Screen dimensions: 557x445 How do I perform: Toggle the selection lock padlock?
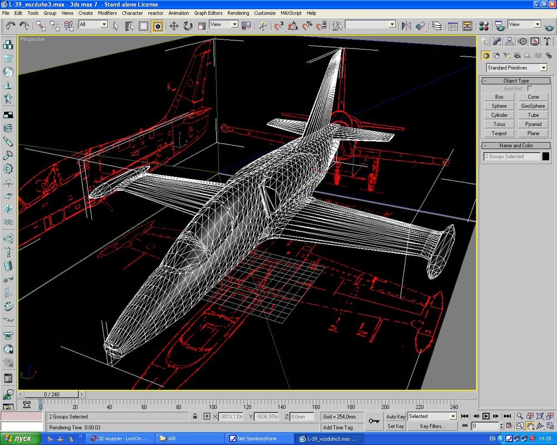(x=195, y=417)
